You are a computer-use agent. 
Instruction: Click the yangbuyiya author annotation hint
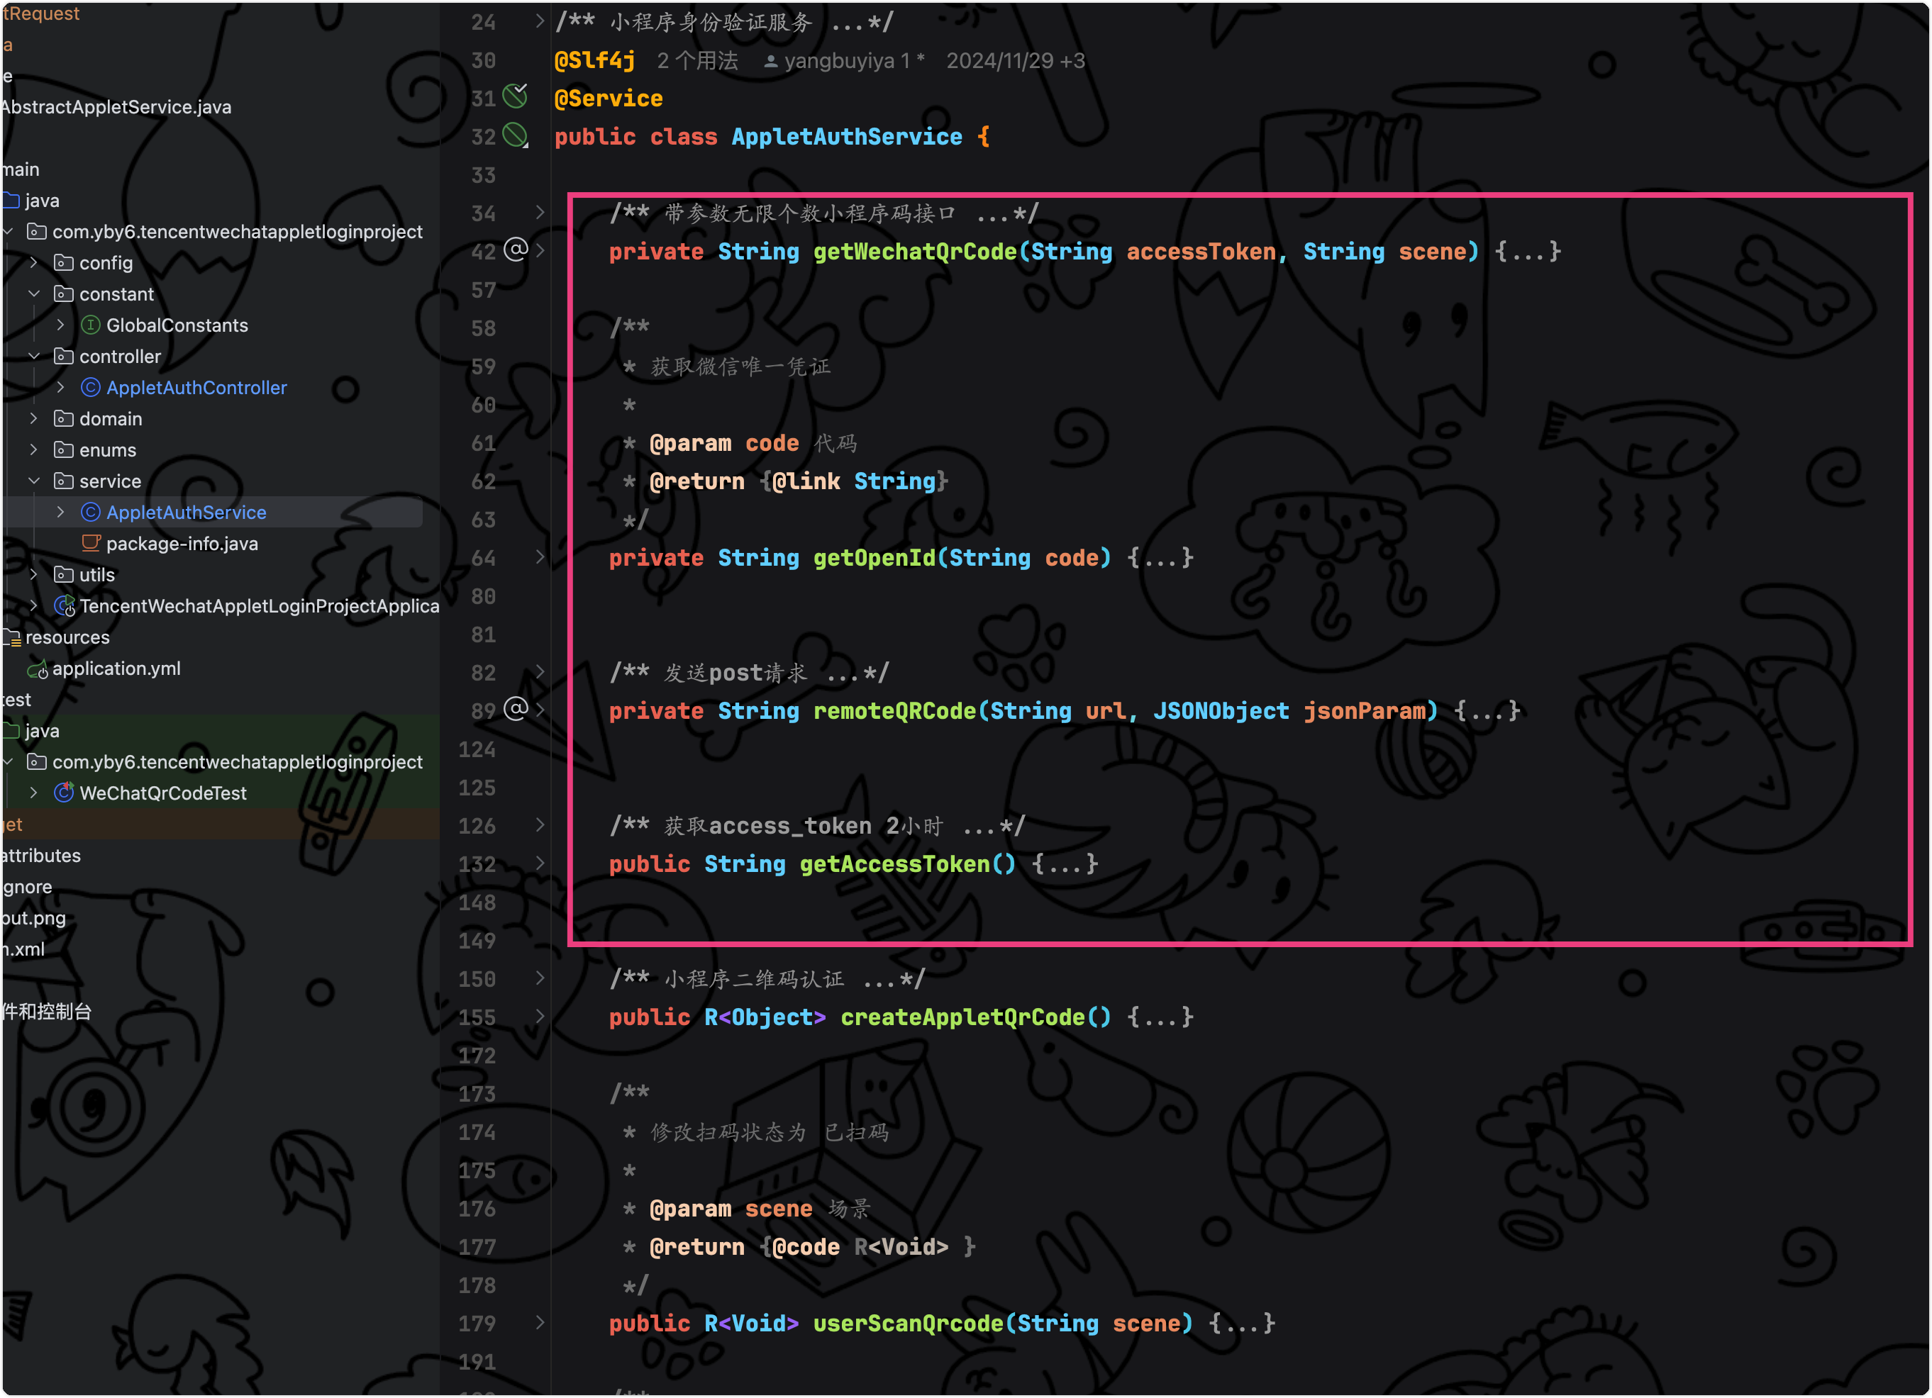pyautogui.click(x=839, y=60)
